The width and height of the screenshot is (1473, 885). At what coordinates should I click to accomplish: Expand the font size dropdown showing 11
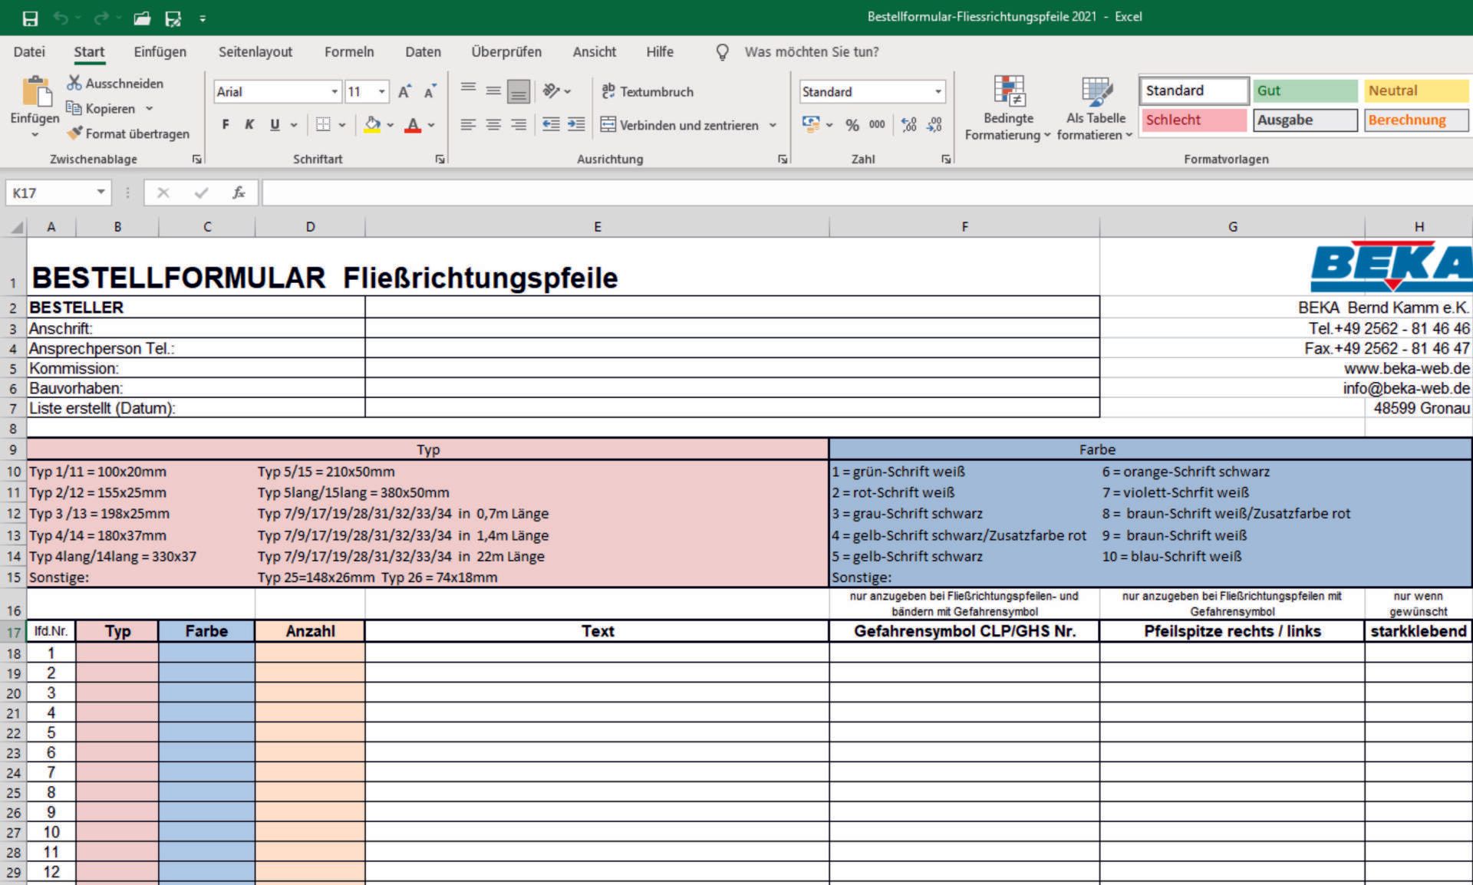coord(381,91)
